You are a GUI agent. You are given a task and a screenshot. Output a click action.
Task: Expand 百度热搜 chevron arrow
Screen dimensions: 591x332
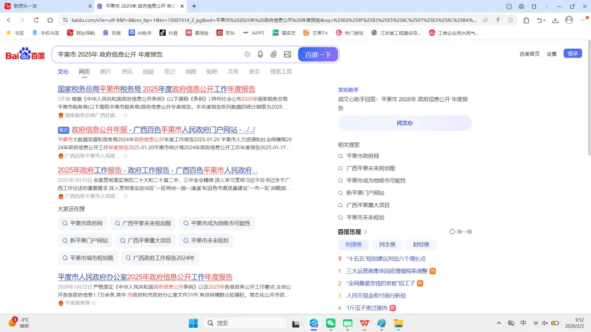[365, 232]
